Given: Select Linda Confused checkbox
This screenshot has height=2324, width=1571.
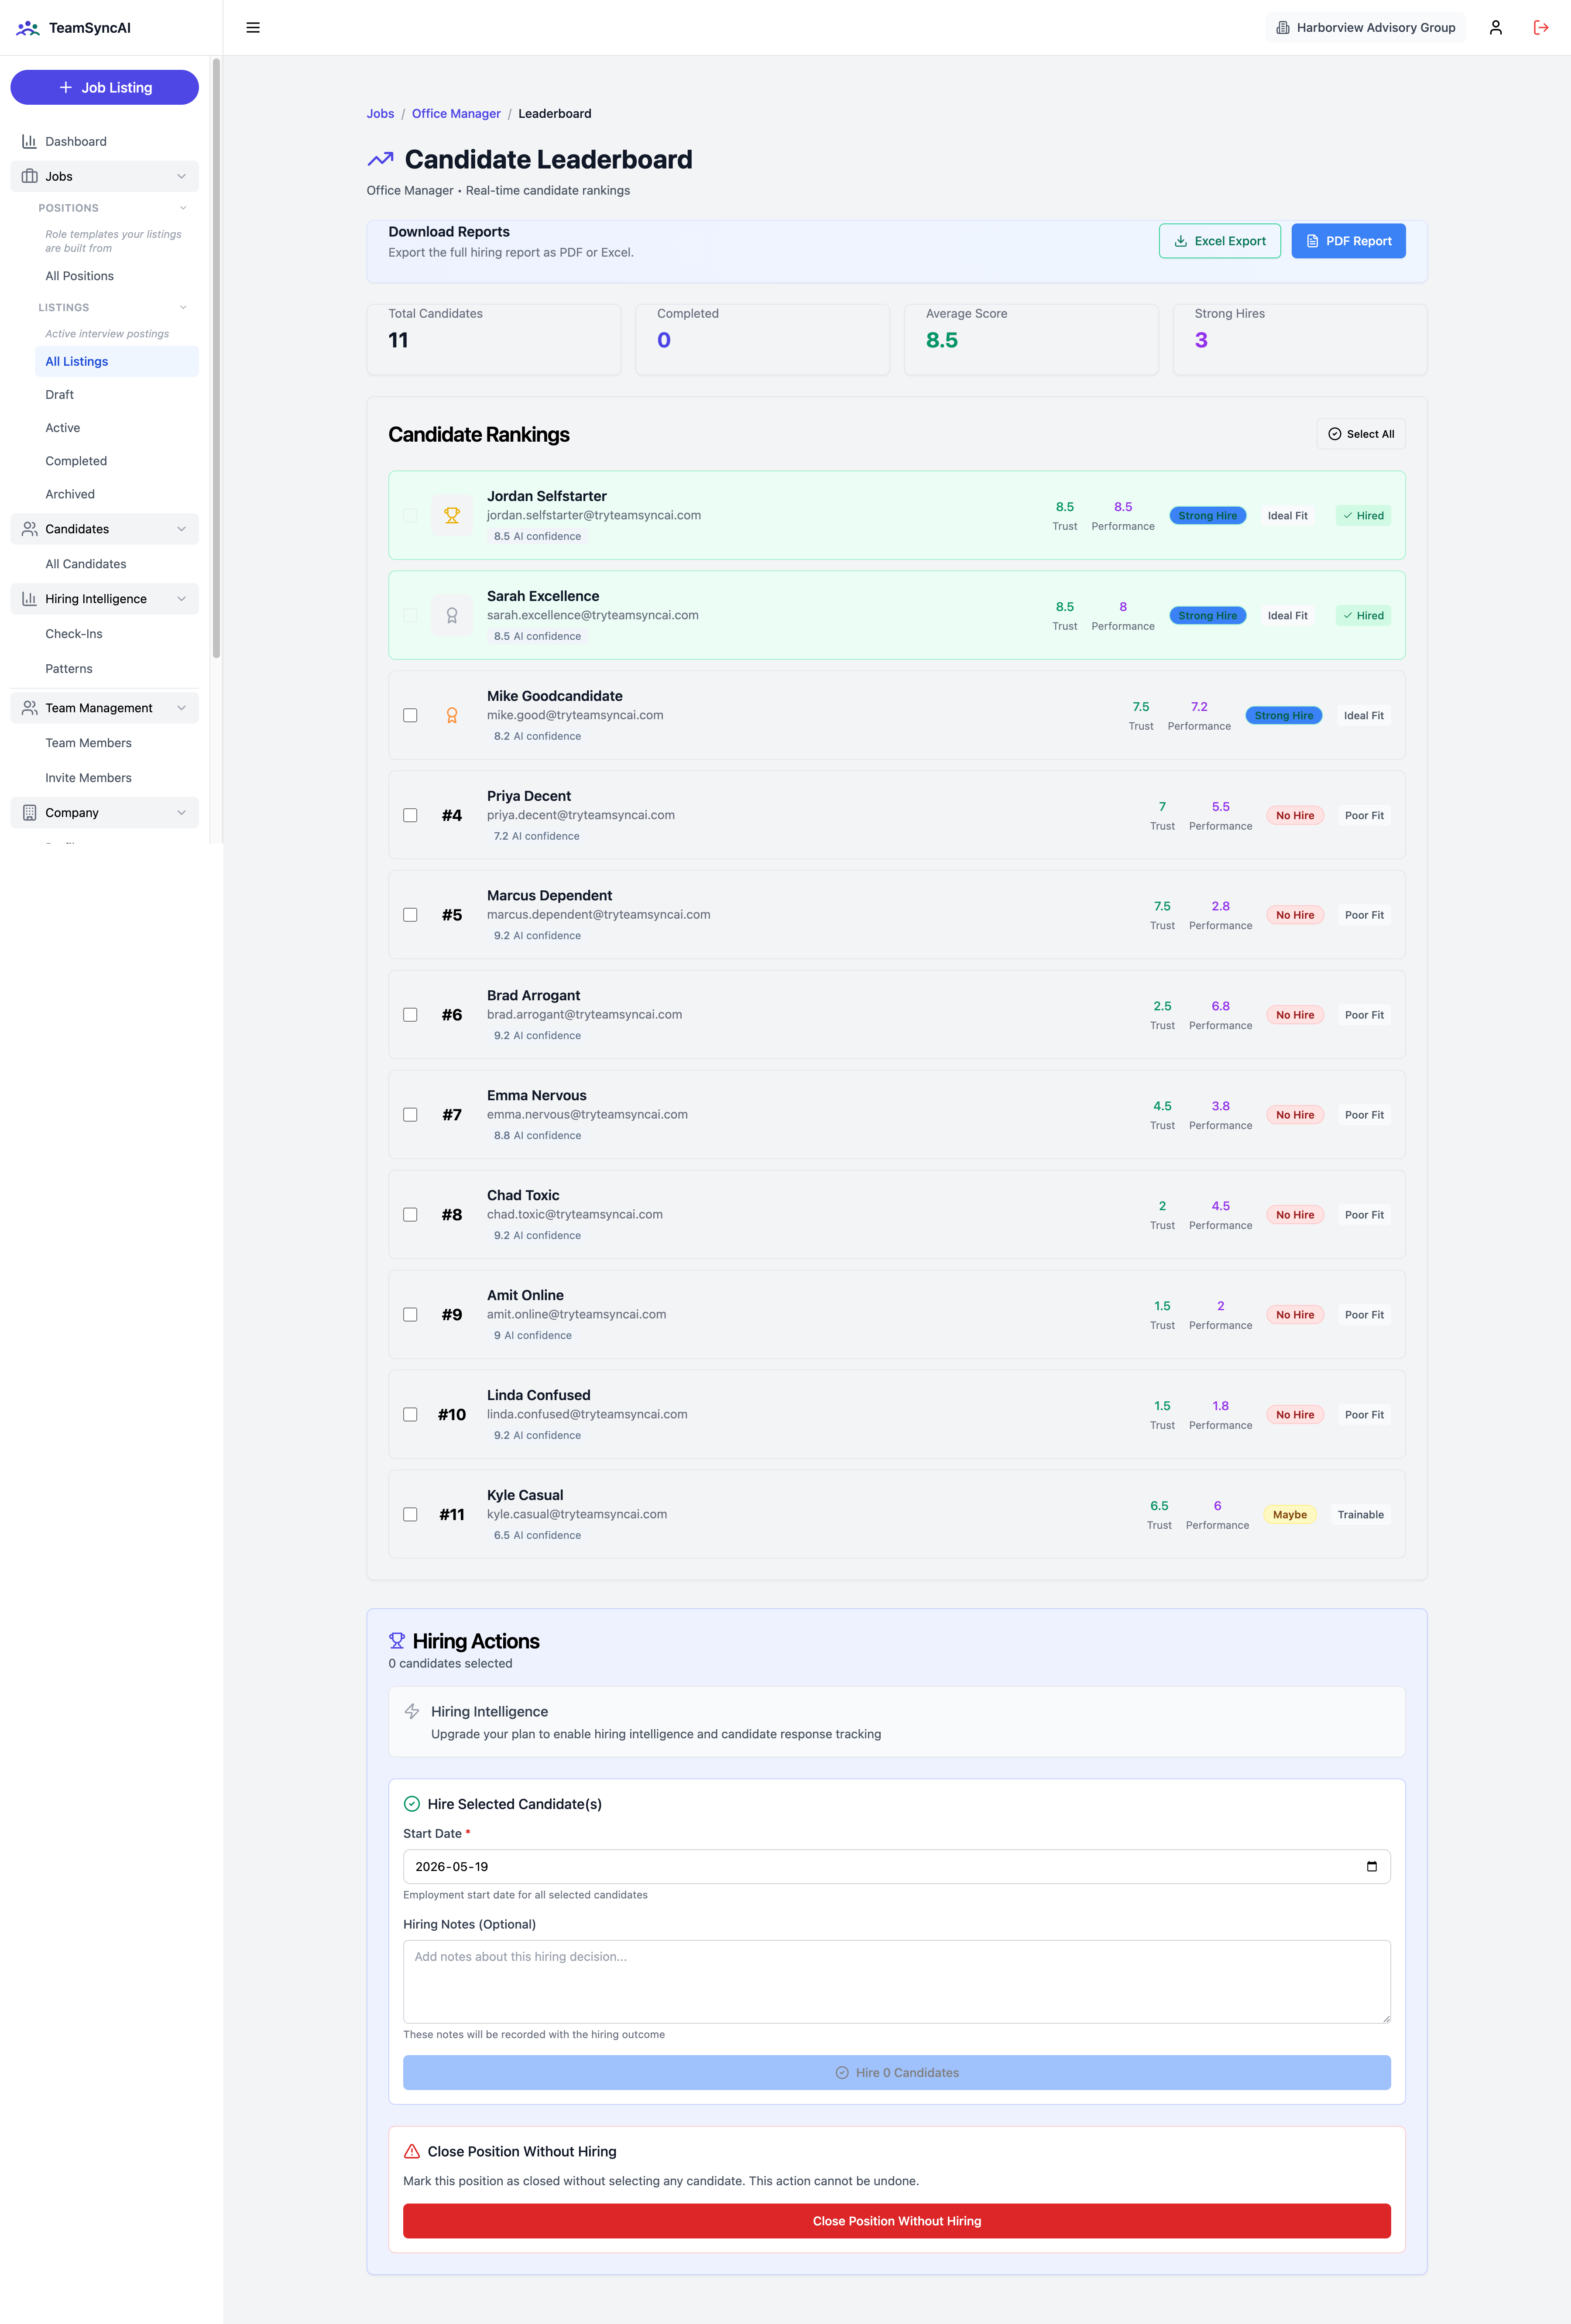Looking at the screenshot, I should point(410,1415).
